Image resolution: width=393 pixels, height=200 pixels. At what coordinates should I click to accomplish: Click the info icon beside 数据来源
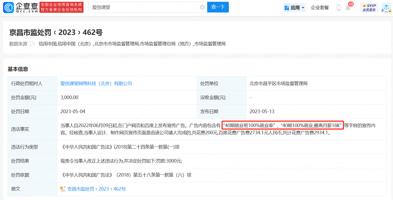[x=31, y=44]
